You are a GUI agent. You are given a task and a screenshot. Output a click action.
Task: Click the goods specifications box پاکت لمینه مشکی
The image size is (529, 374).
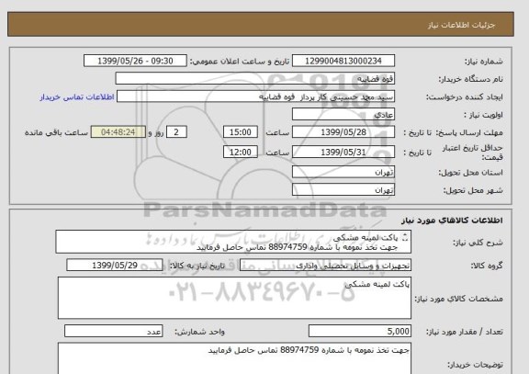coord(234,298)
